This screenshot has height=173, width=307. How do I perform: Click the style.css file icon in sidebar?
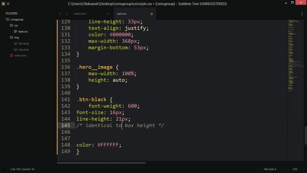tap(15, 31)
